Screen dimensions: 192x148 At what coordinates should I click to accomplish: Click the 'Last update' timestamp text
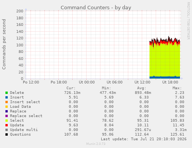[144, 139]
